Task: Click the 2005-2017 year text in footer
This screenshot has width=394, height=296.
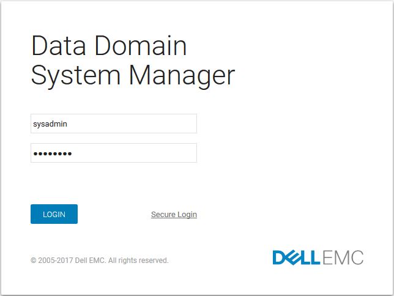Action: tap(56, 261)
